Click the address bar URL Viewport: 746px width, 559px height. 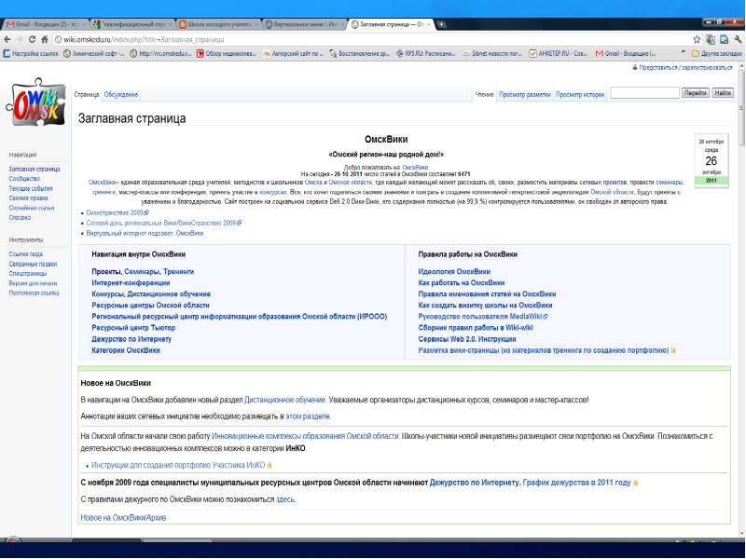click(145, 39)
